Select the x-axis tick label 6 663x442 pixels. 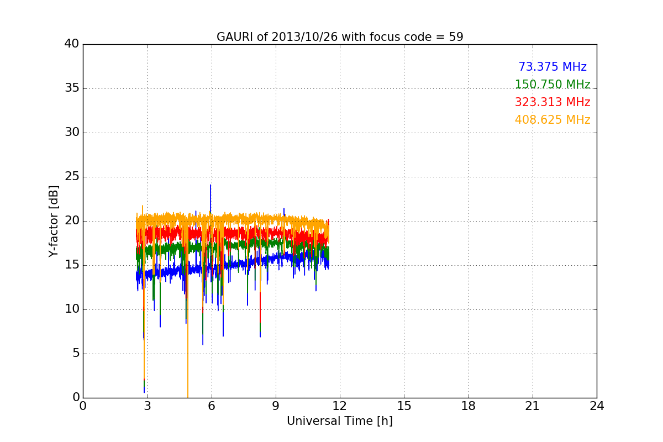pos(211,406)
